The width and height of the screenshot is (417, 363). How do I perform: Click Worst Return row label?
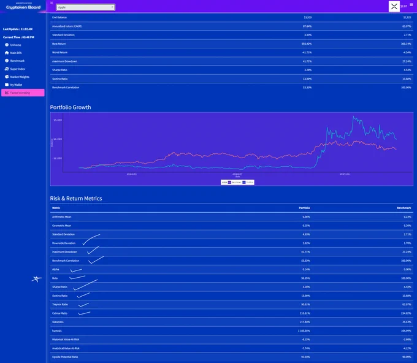[60, 52]
